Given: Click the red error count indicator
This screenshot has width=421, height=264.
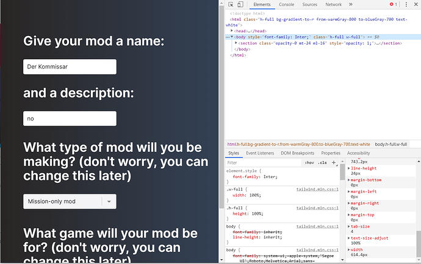Looking at the screenshot, I should coord(394,4).
